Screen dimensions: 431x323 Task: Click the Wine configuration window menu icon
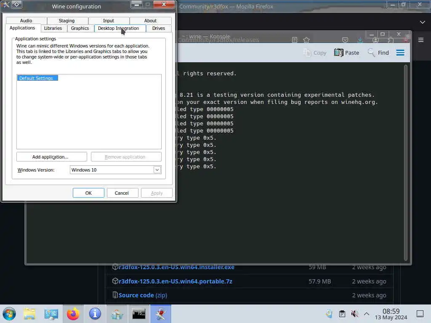click(6, 4)
